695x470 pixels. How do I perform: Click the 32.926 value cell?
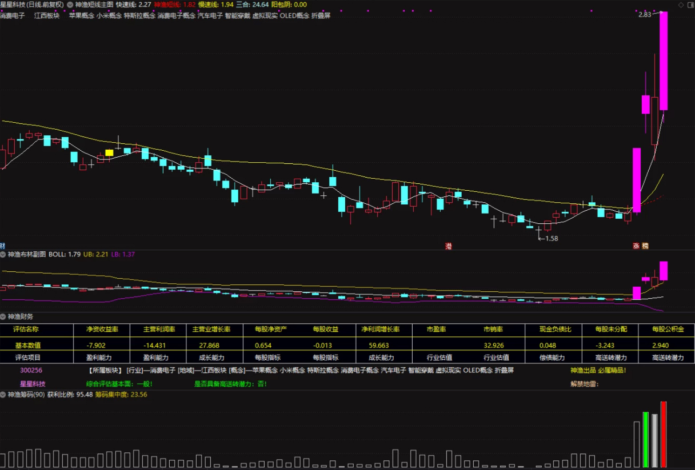(493, 346)
